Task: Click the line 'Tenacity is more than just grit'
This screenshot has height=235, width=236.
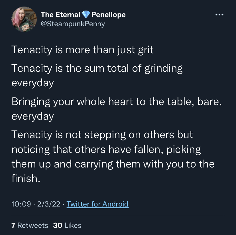Action: (82, 50)
